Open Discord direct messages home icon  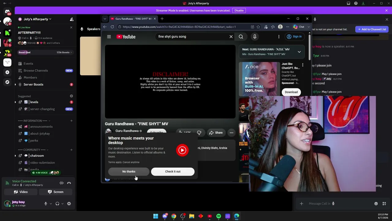click(x=7, y=12)
